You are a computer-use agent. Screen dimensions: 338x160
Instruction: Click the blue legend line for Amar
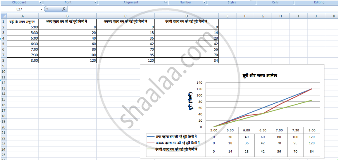click(x=151, y=137)
